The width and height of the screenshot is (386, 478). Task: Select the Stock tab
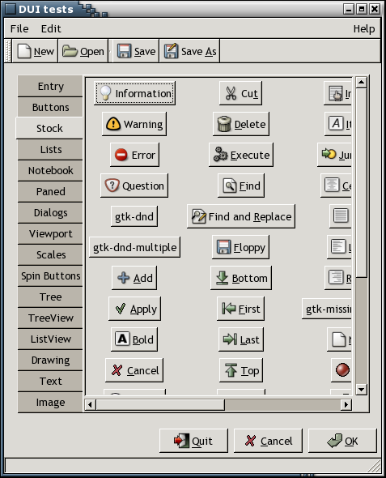(49, 128)
